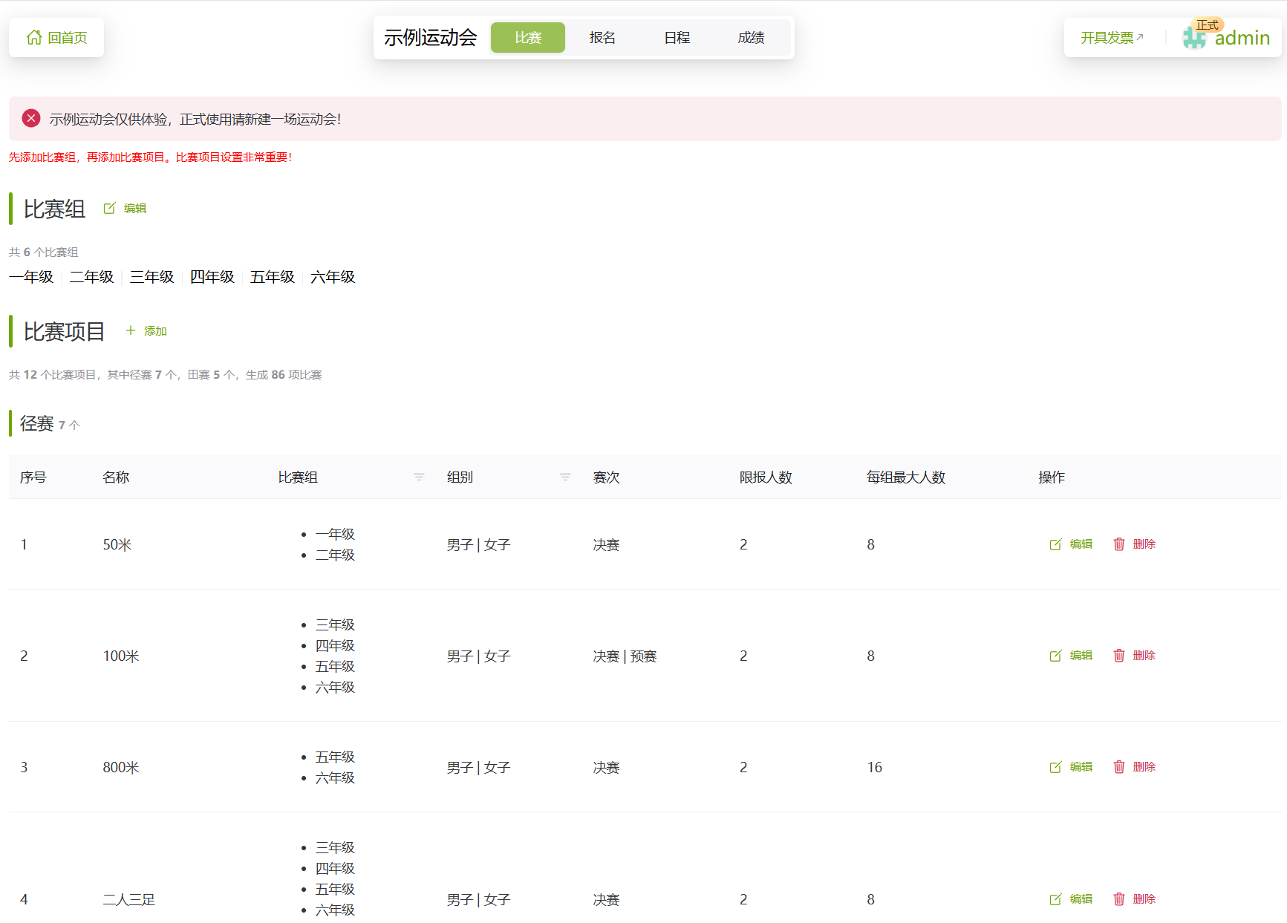Add a new 比赛项目 with the 添加 button
The width and height of the screenshot is (1287, 923).
(x=146, y=330)
